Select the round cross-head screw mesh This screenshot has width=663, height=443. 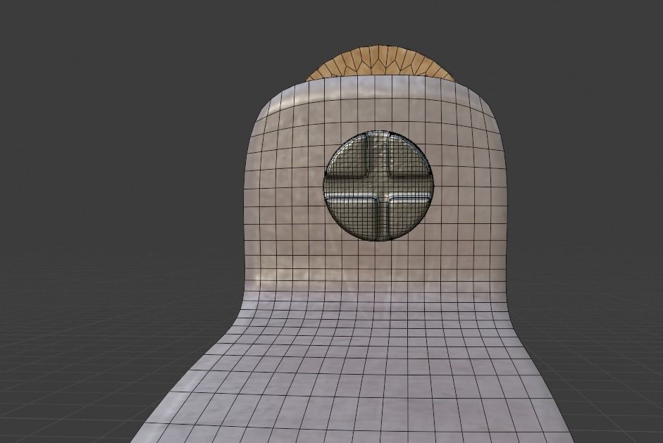pos(378,186)
